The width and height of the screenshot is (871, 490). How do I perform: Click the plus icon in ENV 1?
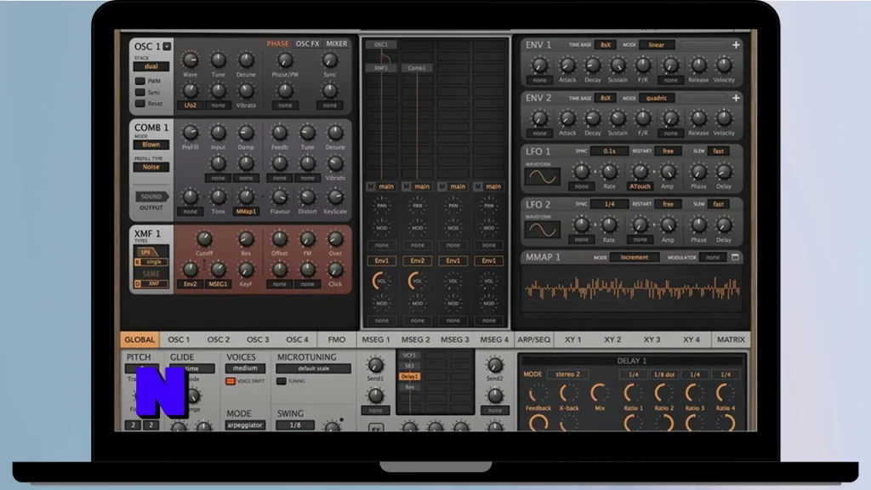coord(736,45)
